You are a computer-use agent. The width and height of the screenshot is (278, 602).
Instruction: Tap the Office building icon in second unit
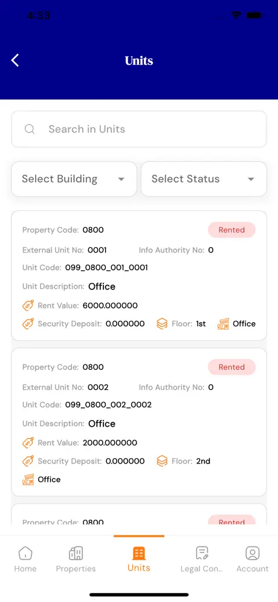(x=28, y=479)
